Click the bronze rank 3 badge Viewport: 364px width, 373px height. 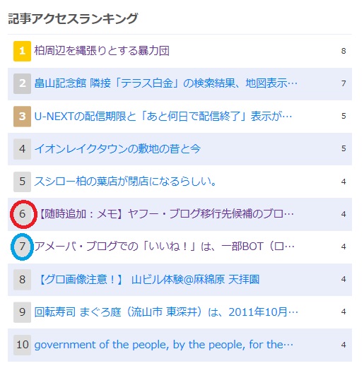pos(22,117)
